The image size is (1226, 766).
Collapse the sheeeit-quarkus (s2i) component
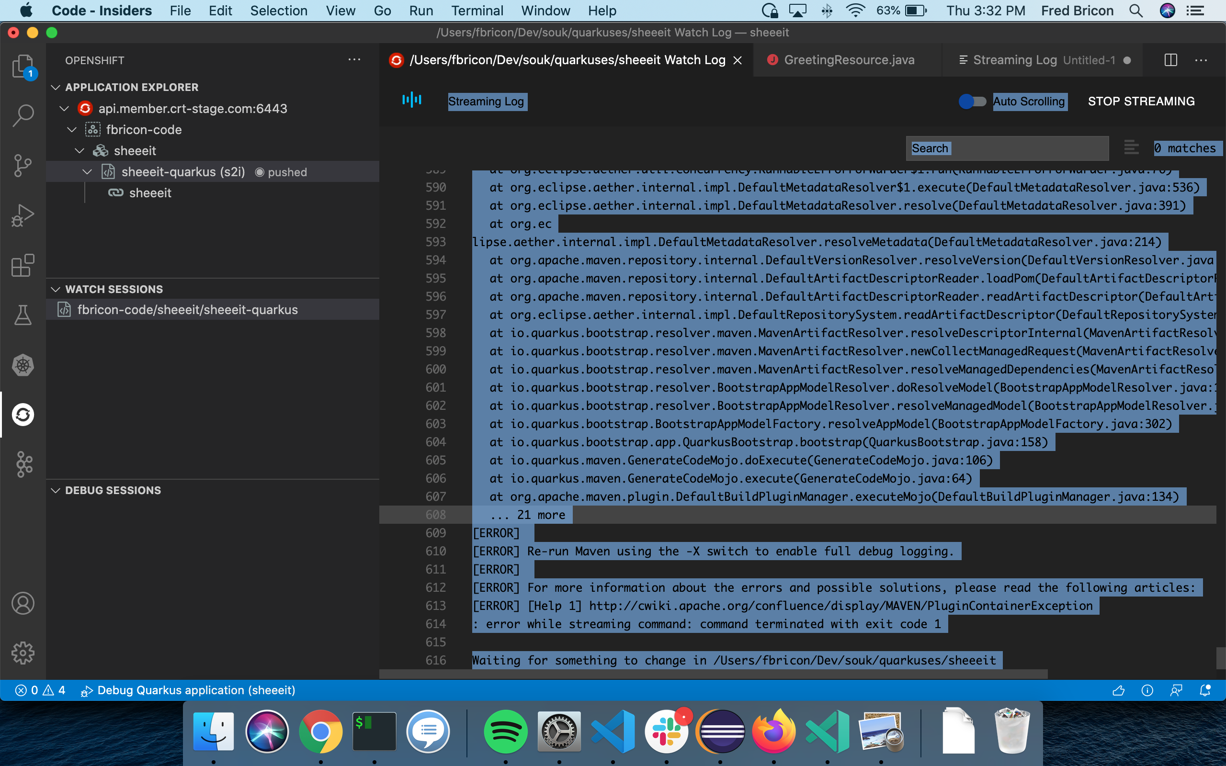point(87,172)
